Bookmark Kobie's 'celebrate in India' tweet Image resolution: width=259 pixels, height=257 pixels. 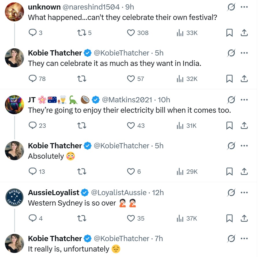pos(229,79)
